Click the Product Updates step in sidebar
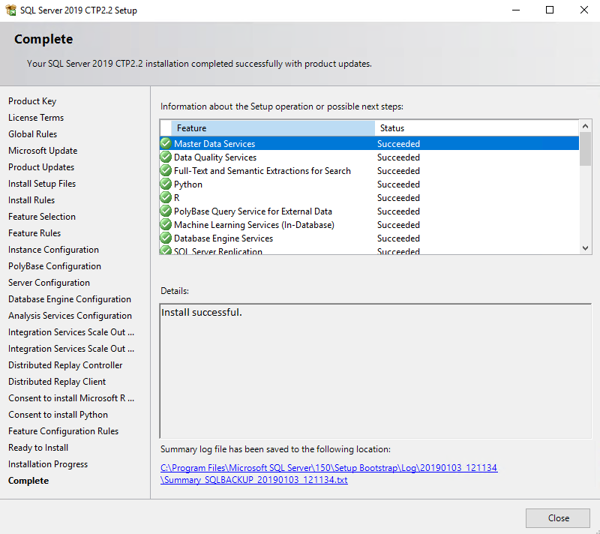600x534 pixels. [x=41, y=167]
